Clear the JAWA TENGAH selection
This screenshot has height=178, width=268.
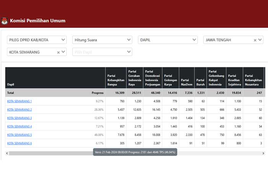(x=255, y=40)
